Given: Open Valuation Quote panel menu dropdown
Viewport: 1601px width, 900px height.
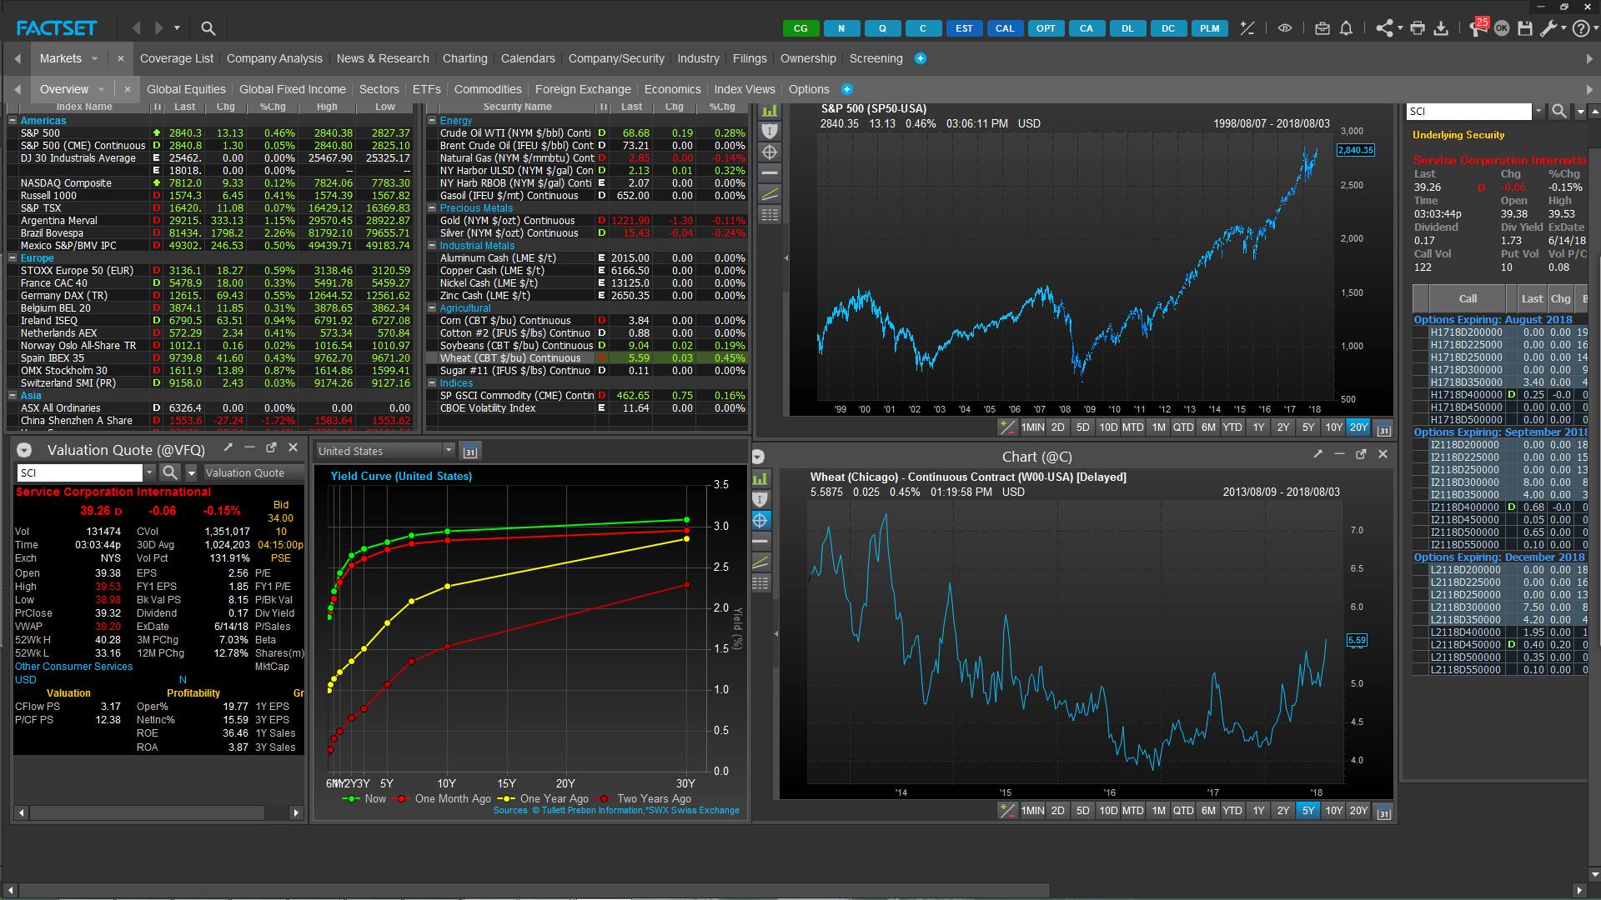Looking at the screenshot, I should point(24,450).
